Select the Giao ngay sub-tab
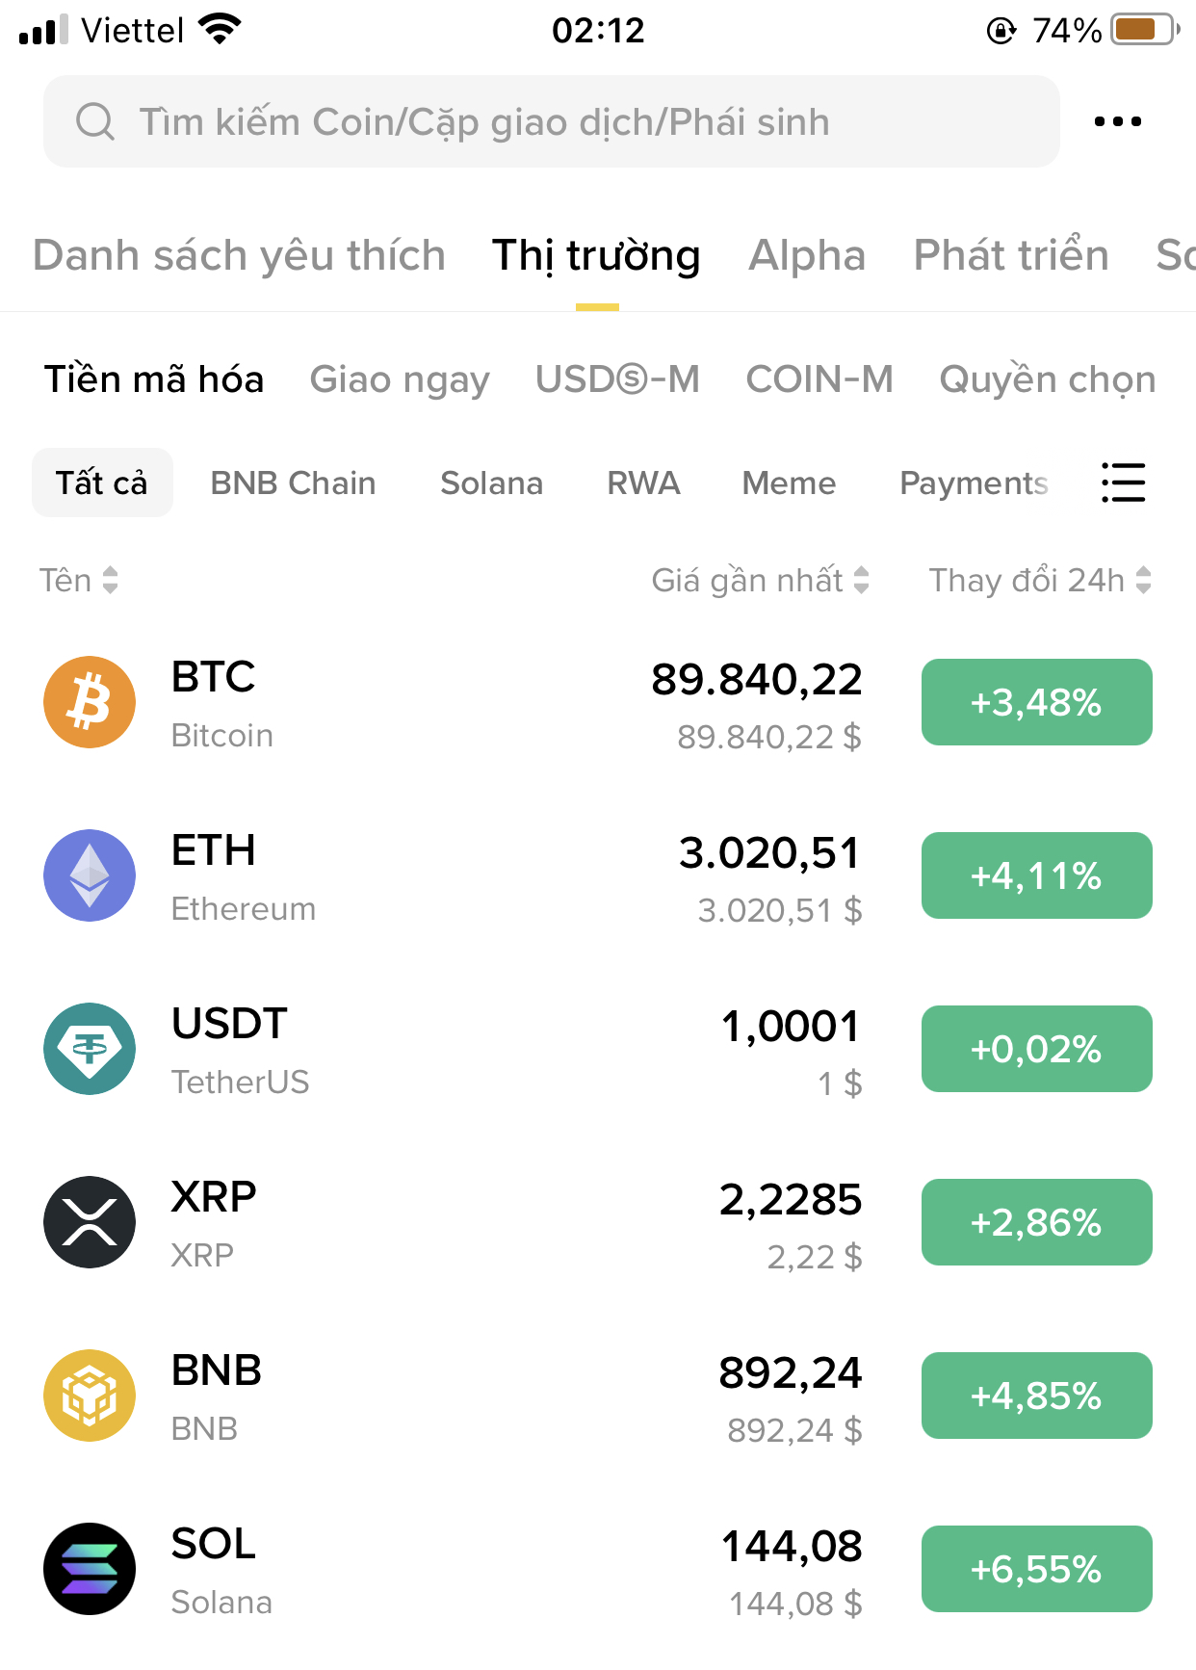Screen dimensions: 1196x1670 click(400, 379)
